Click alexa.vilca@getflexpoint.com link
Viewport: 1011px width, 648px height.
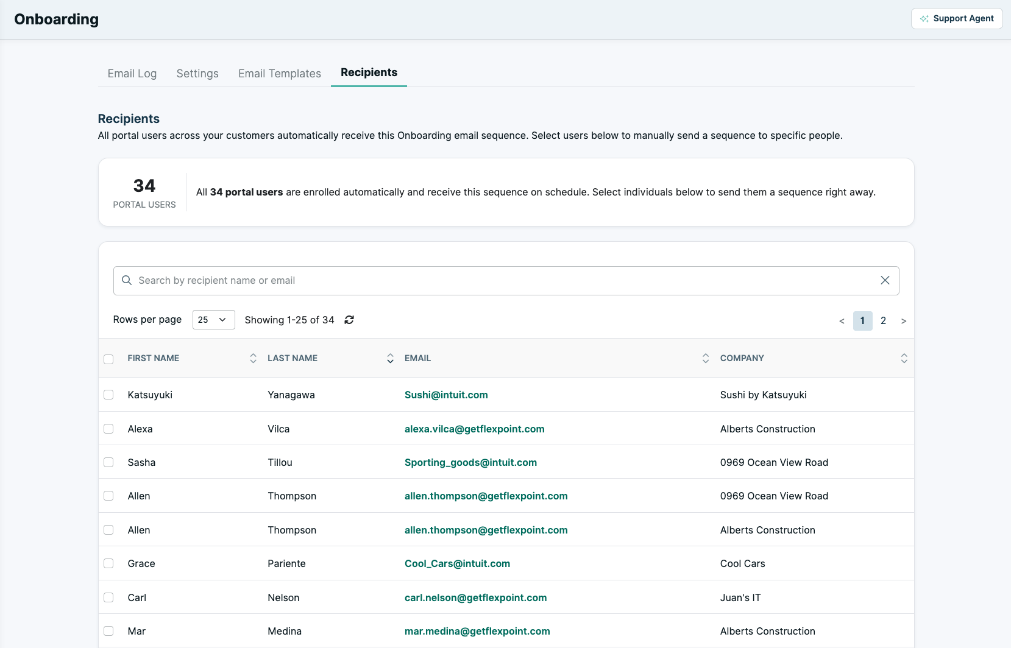475,429
